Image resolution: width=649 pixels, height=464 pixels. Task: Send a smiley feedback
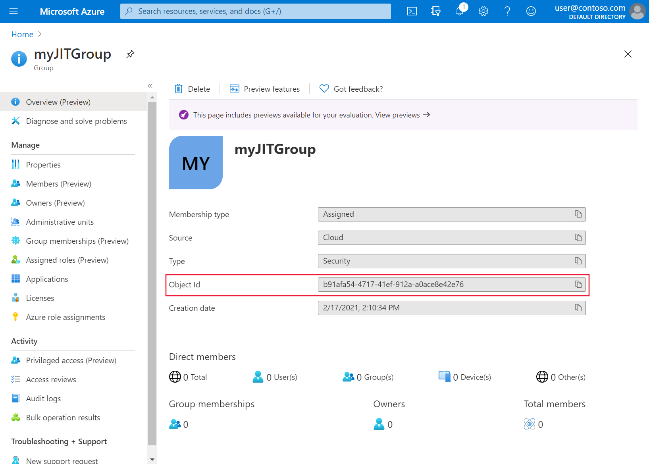(x=531, y=11)
